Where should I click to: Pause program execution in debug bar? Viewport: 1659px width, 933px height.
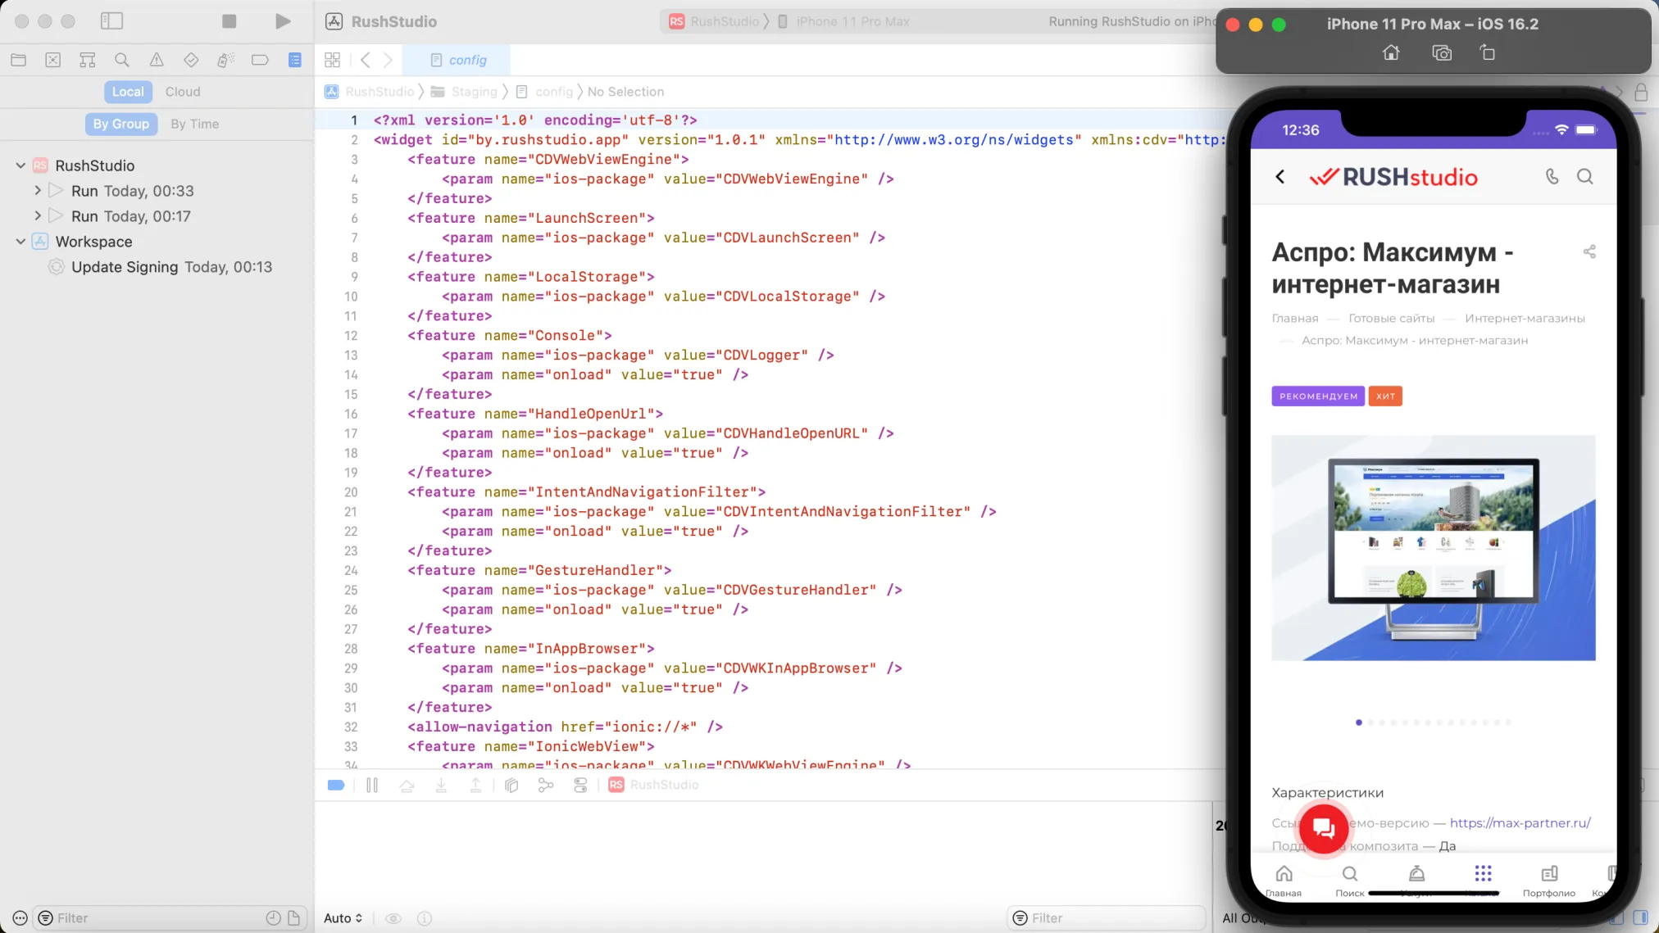pos(372,785)
